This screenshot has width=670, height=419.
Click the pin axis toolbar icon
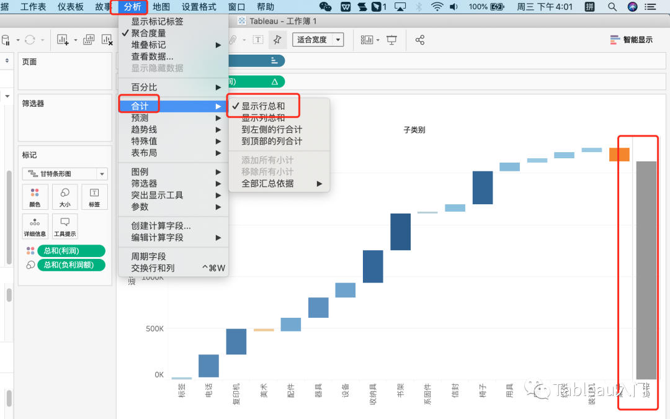[277, 40]
